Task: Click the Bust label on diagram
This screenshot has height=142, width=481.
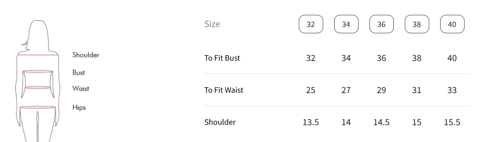Action: pos(79,72)
